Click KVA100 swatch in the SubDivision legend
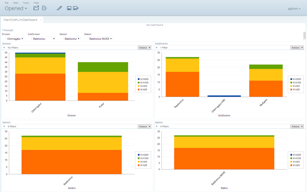 (291, 83)
